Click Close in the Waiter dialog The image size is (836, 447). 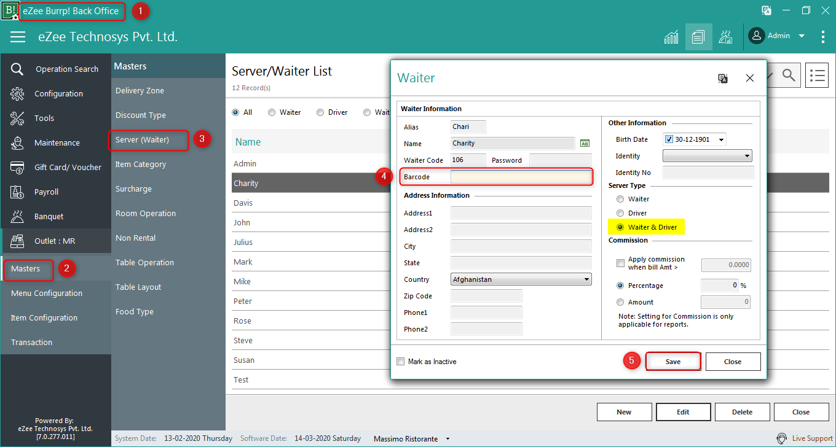(733, 362)
